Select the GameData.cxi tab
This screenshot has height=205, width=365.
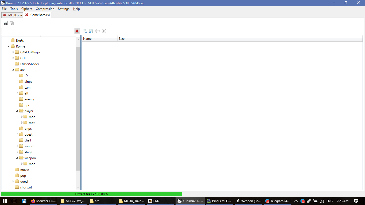(x=40, y=15)
